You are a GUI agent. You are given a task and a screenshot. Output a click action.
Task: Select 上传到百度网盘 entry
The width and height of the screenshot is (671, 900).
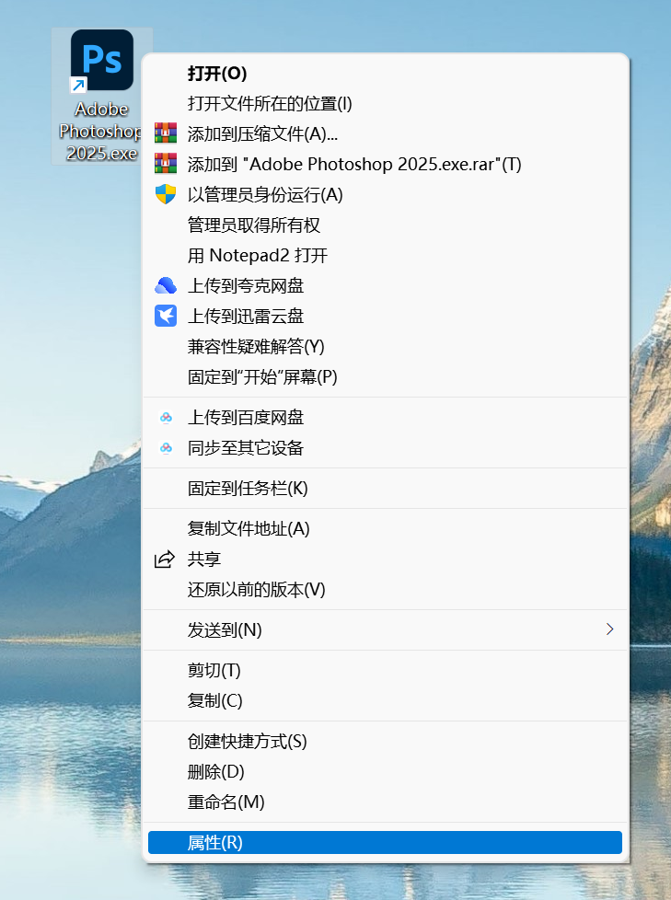tap(385, 417)
